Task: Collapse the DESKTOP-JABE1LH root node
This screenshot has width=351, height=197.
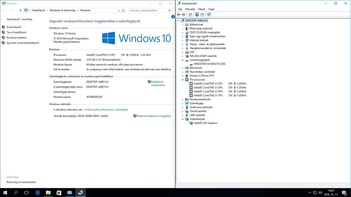Action: click(179, 21)
